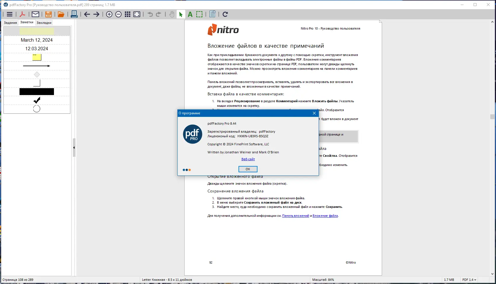Select the Hand pan tool
The height and width of the screenshot is (284, 496).
(172, 14)
